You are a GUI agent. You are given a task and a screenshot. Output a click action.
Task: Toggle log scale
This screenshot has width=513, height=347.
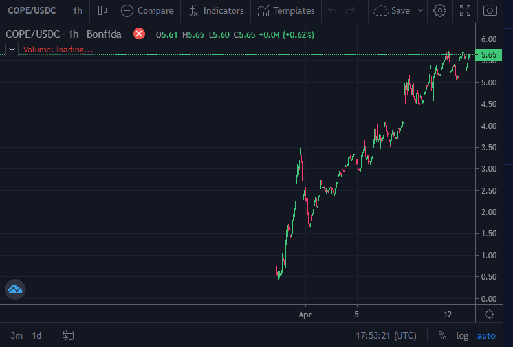[462, 335]
